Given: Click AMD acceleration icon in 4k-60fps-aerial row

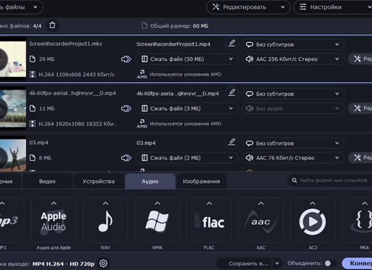Looking at the screenshot, I should point(142,124).
